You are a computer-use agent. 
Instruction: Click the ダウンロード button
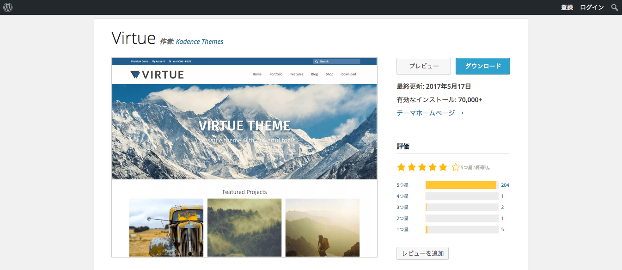pyautogui.click(x=483, y=66)
